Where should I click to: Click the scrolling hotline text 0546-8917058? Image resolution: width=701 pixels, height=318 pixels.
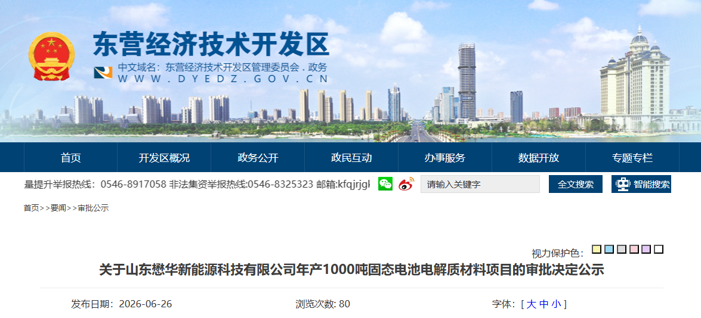pyautogui.click(x=133, y=184)
